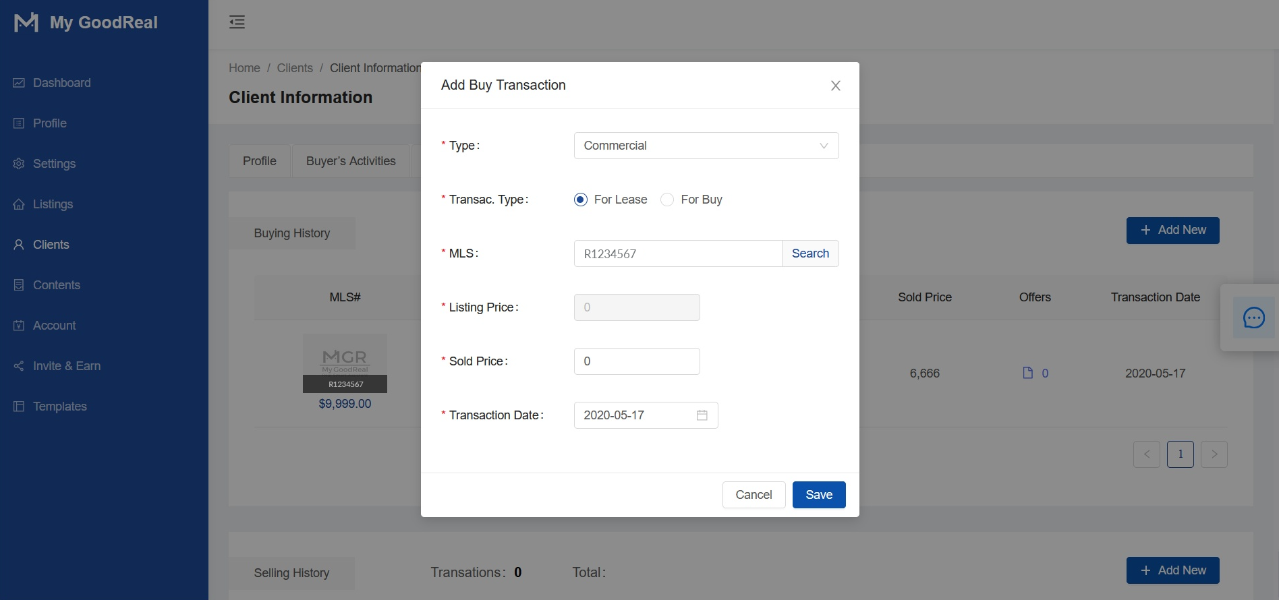Select page 1 in pagination
The height and width of the screenshot is (600, 1279).
1181,454
